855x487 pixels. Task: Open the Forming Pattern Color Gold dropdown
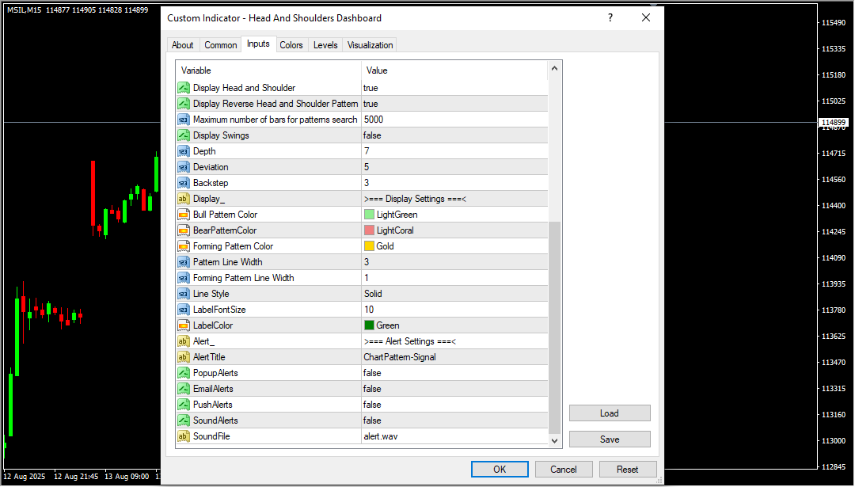point(454,246)
